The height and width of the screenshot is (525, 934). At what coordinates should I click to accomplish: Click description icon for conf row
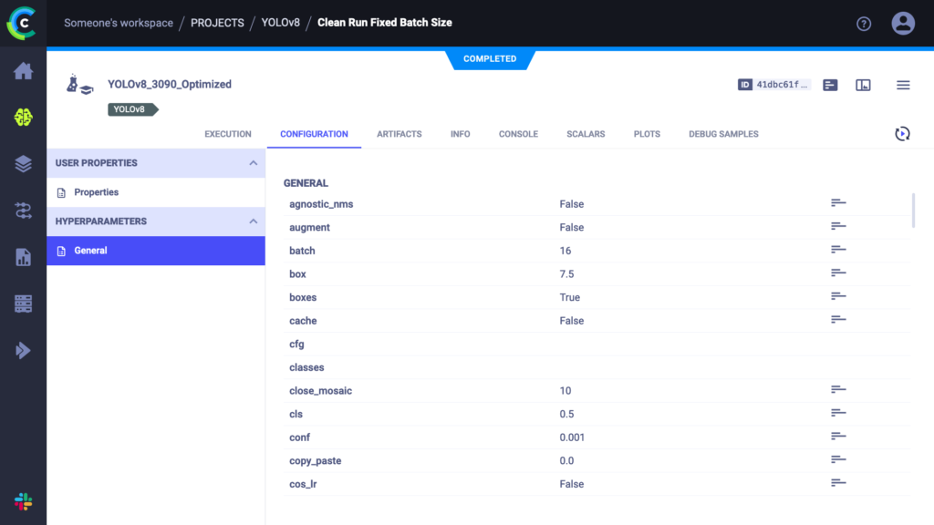(838, 437)
